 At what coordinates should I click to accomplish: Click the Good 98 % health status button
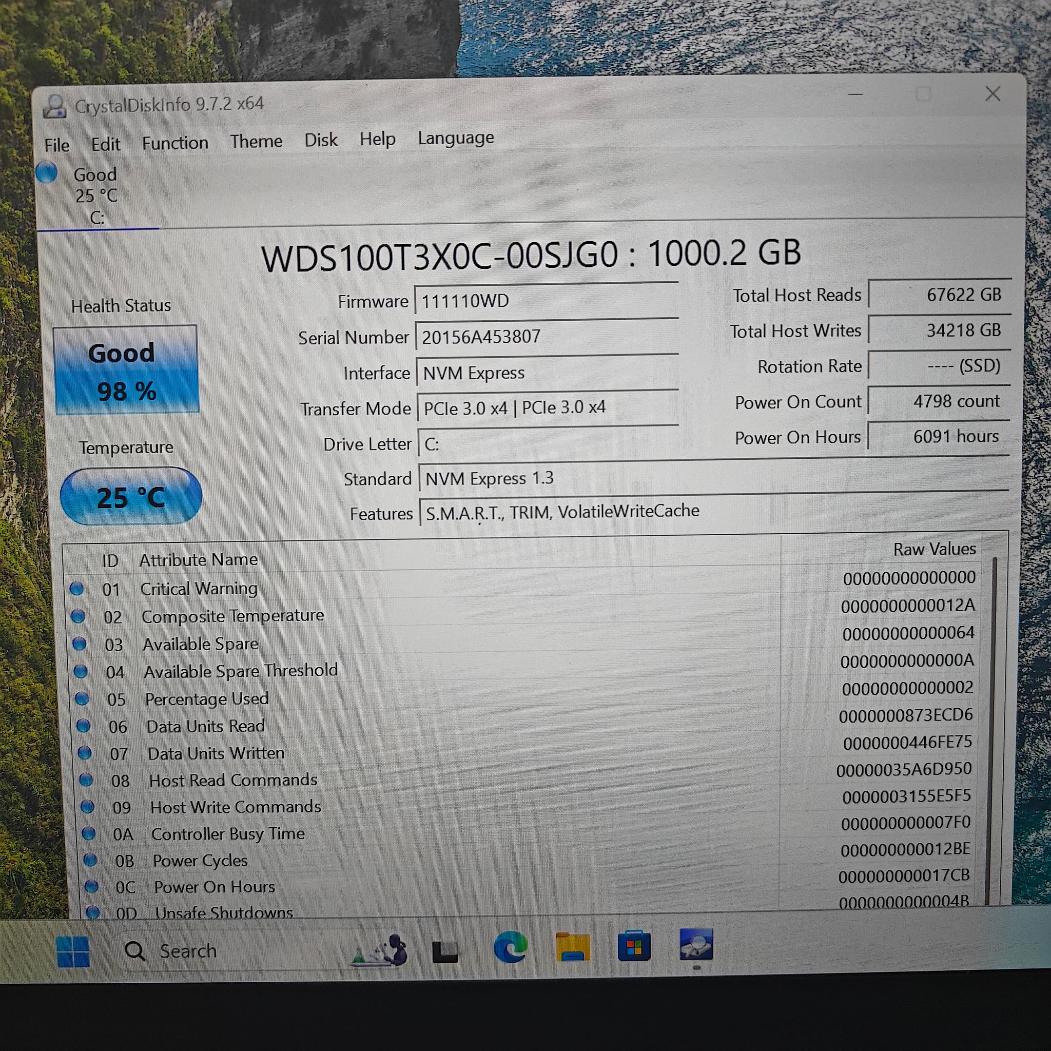coord(126,371)
